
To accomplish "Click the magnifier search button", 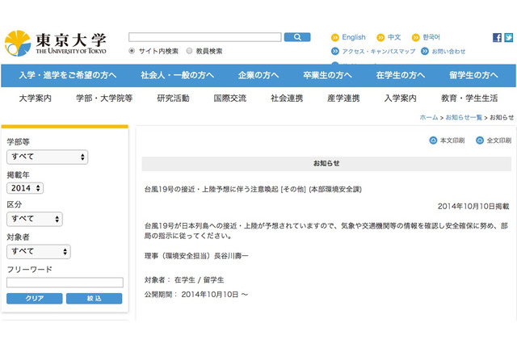I will coord(297,37).
